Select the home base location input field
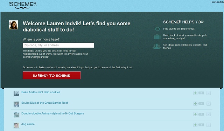The image size is (224, 131). pyautogui.click(x=58, y=45)
